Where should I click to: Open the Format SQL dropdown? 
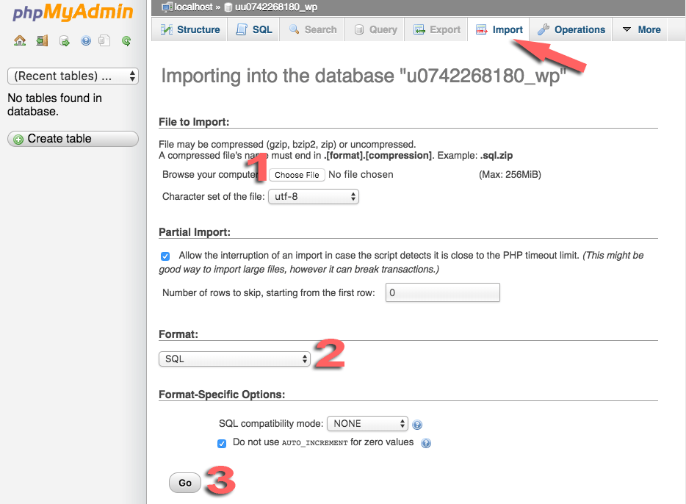pos(234,359)
